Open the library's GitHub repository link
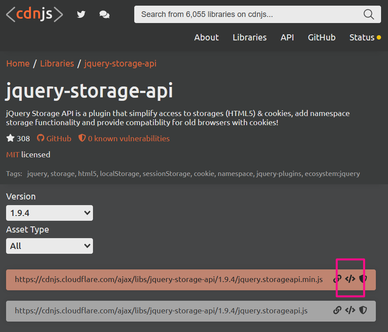Viewport: 388px width, 332px height. tap(54, 138)
